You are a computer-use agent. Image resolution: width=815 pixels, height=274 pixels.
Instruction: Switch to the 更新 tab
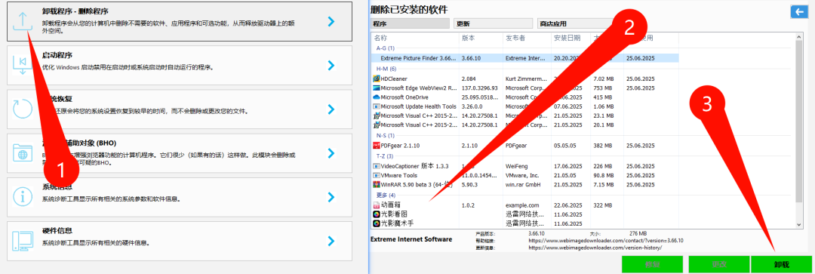494,23
